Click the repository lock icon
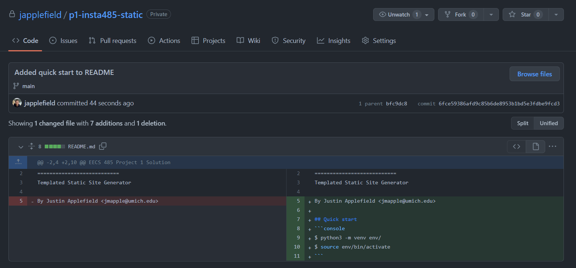The height and width of the screenshot is (268, 576). (12, 14)
